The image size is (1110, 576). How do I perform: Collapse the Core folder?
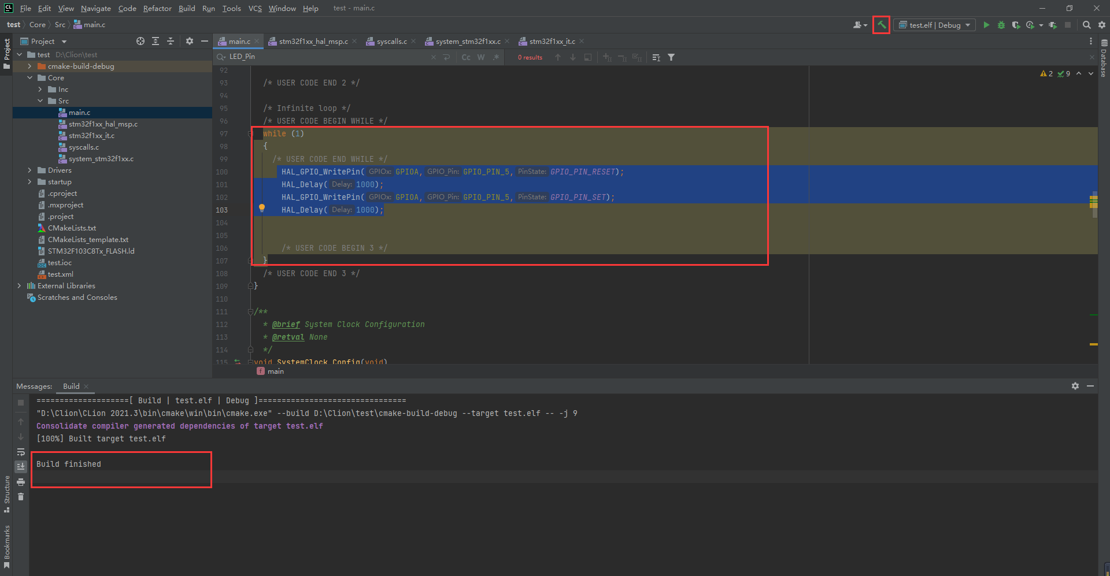pos(29,78)
